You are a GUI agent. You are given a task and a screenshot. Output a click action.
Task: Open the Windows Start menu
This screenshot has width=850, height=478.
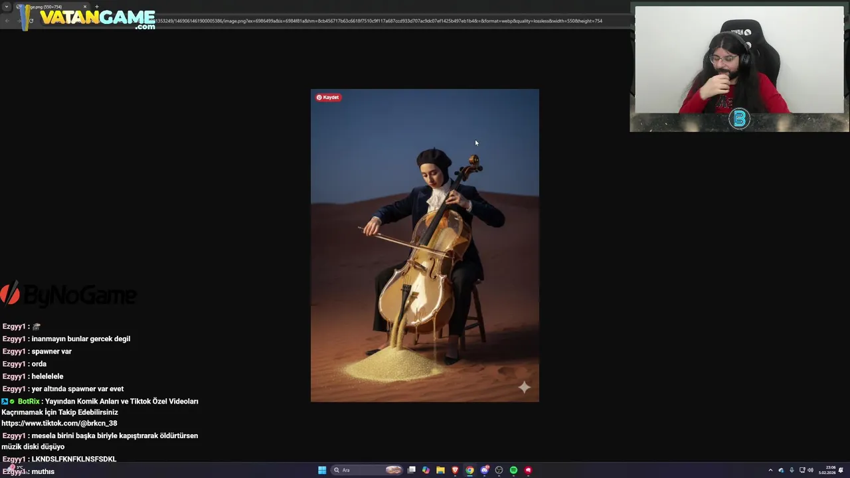click(322, 470)
